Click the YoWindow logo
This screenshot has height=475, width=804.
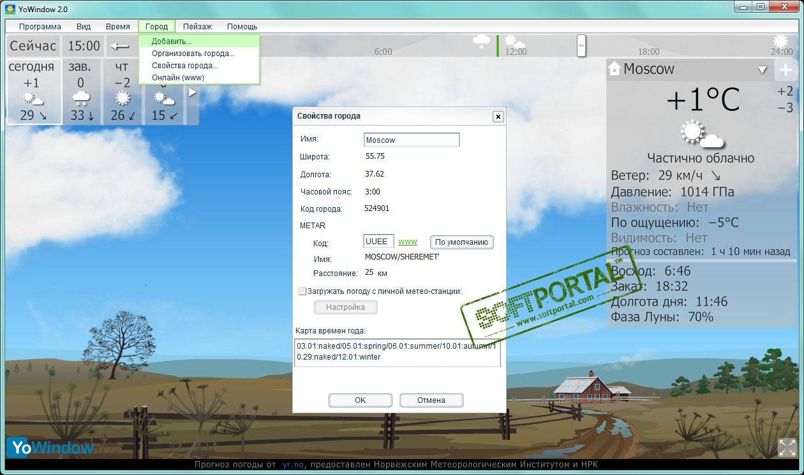[50, 447]
